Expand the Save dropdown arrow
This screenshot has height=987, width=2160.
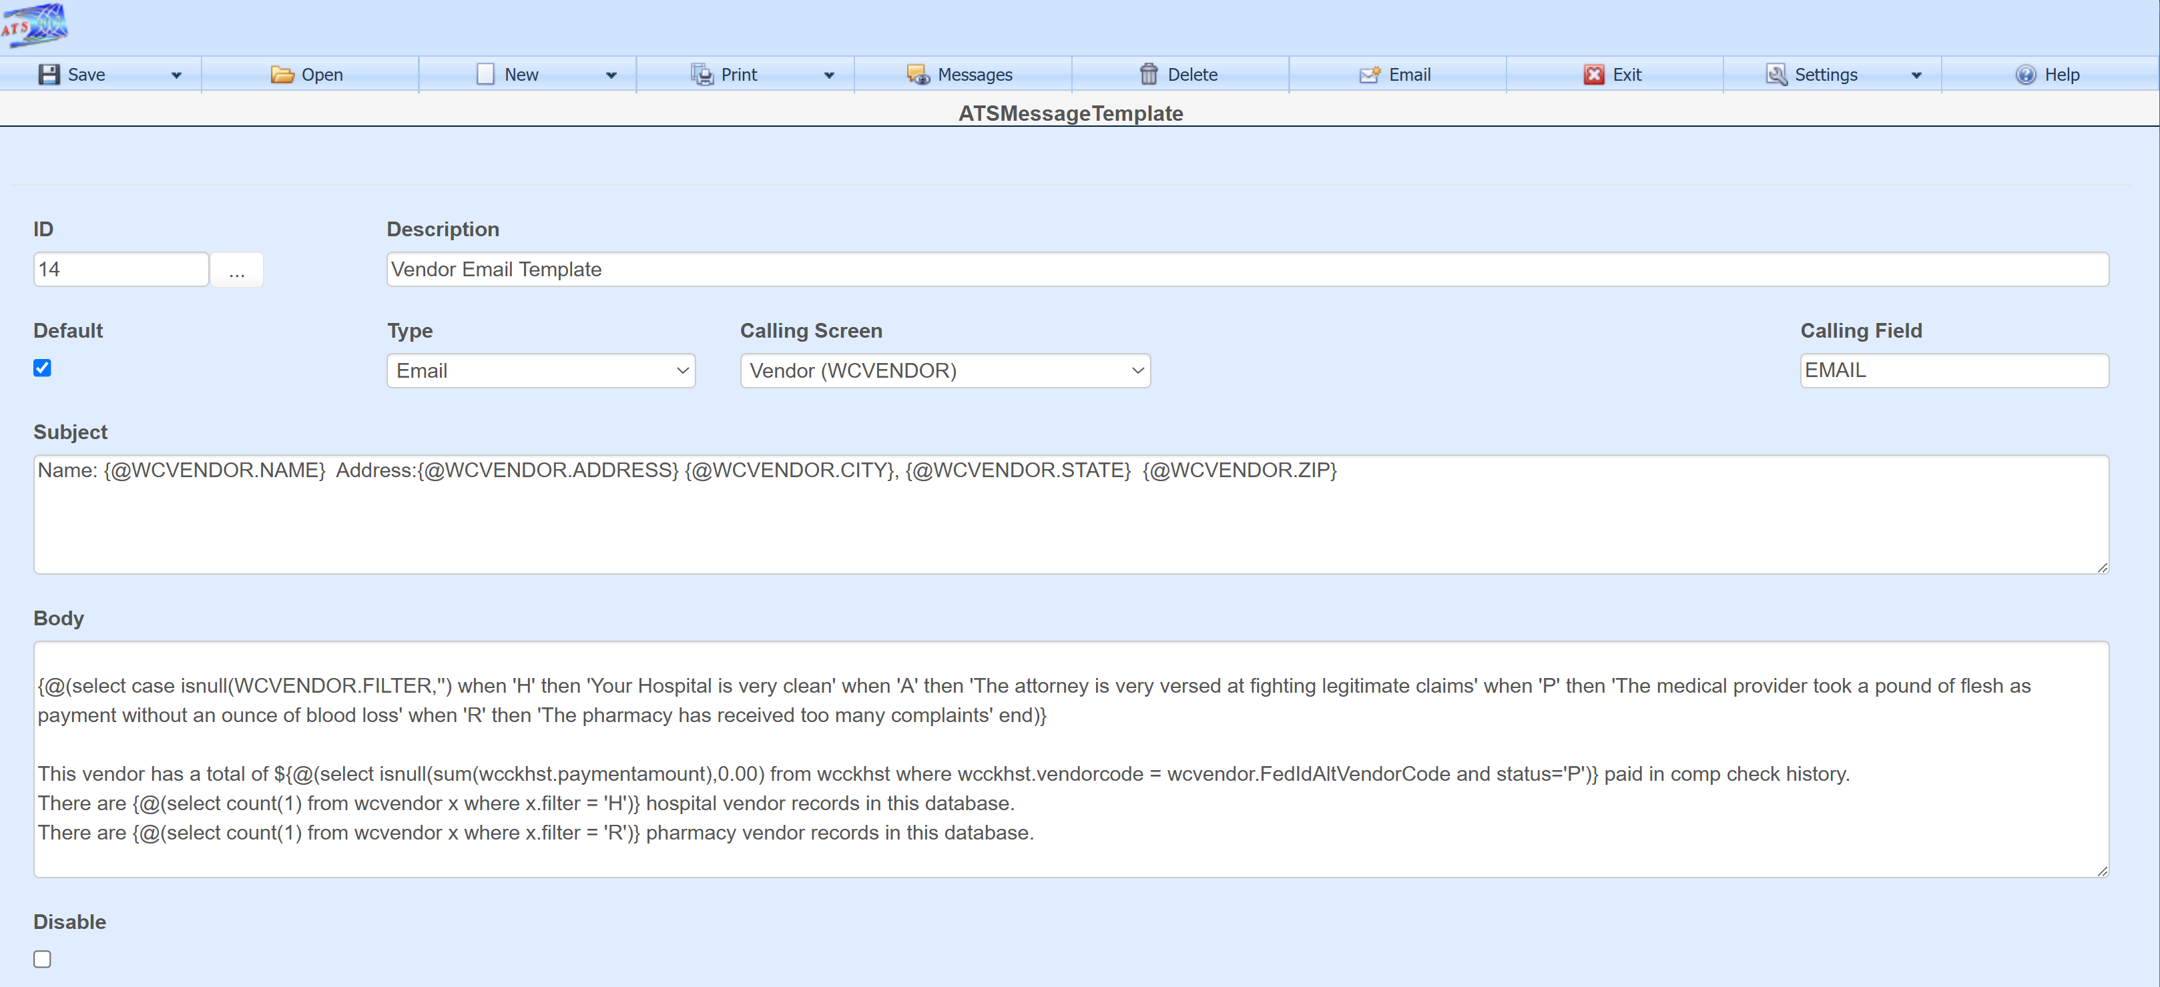pyautogui.click(x=176, y=75)
